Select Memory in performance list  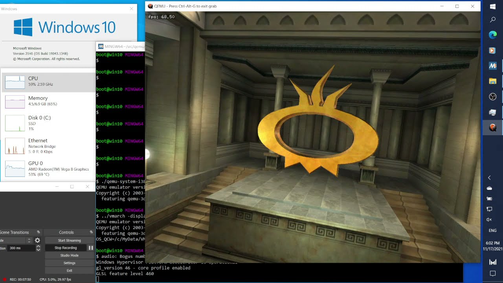[x=49, y=101]
